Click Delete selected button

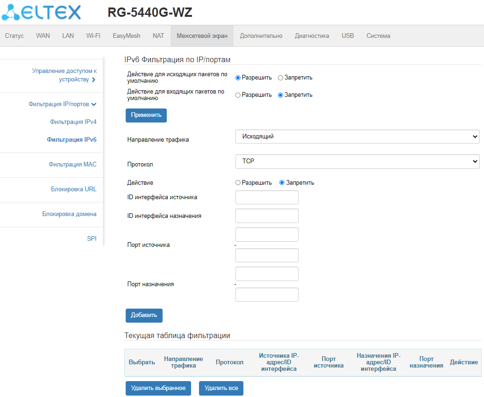pyautogui.click(x=158, y=388)
